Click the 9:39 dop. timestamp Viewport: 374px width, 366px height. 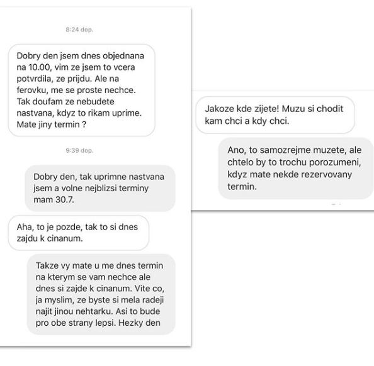point(79,150)
